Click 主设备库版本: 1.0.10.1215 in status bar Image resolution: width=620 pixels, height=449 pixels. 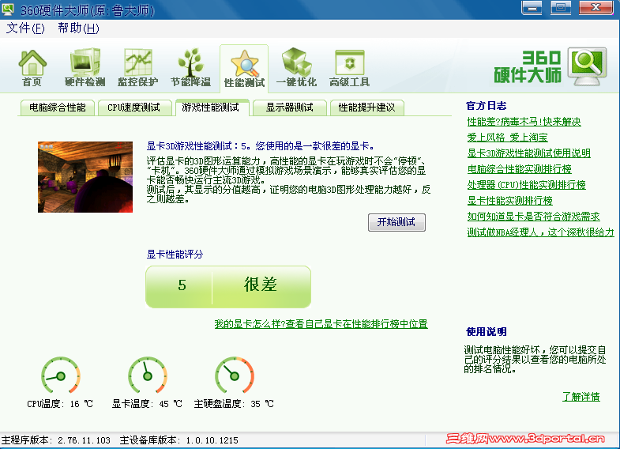point(178,440)
